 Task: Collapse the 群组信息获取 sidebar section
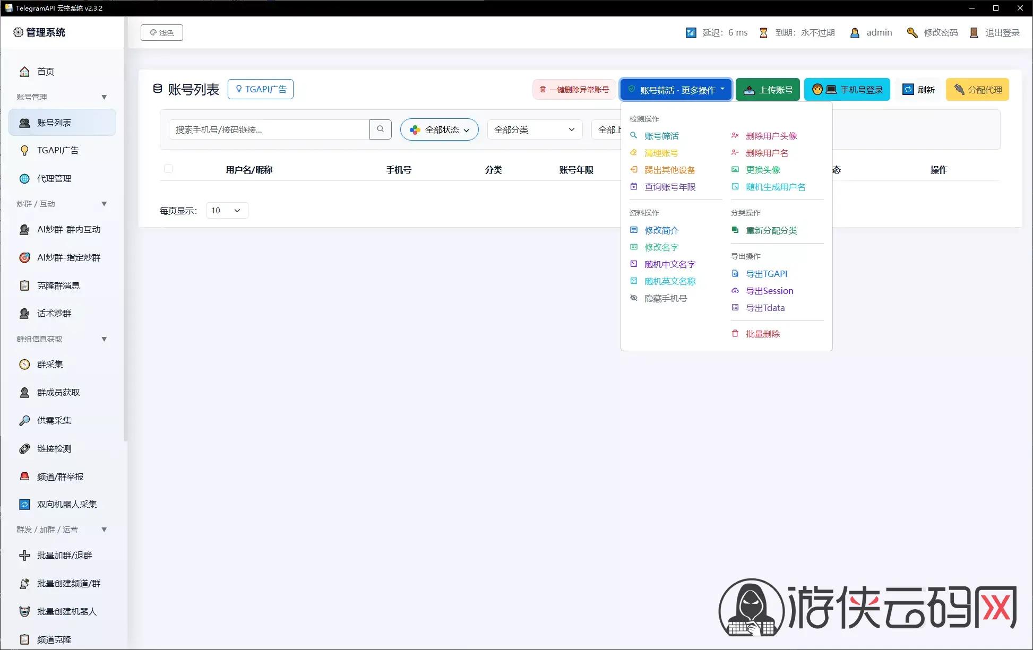click(x=104, y=339)
